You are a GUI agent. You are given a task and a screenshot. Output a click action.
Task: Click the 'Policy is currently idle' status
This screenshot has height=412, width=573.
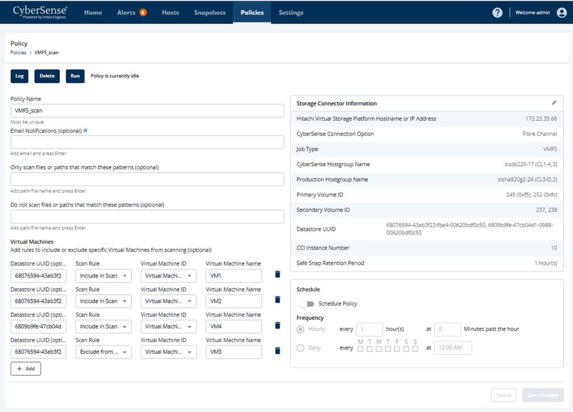pyautogui.click(x=115, y=76)
